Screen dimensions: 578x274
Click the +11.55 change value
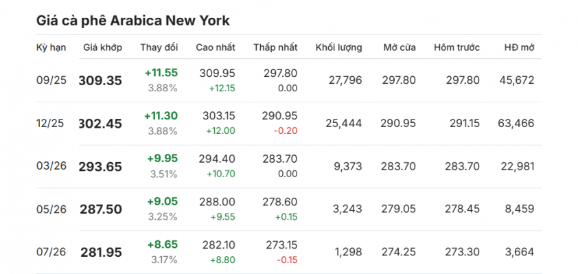pyautogui.click(x=161, y=73)
